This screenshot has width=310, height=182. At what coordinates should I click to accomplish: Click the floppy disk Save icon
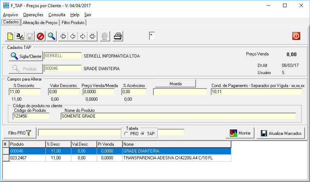30,36
